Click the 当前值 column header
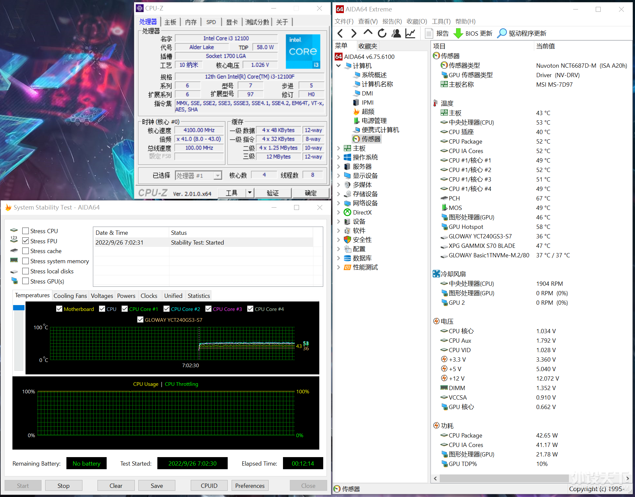This screenshot has width=635, height=497. coord(545,46)
